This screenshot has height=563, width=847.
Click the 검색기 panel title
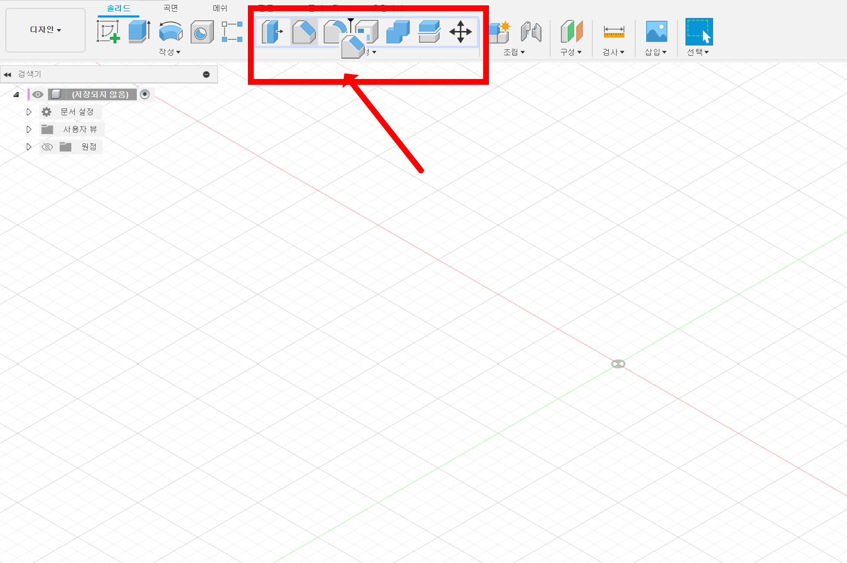pyautogui.click(x=30, y=74)
